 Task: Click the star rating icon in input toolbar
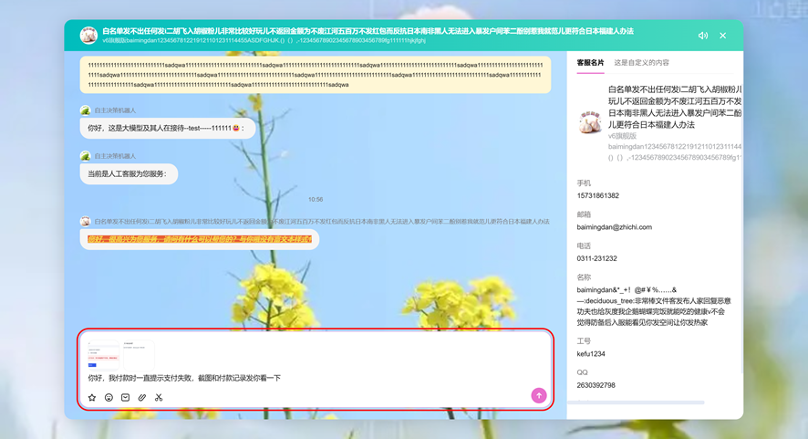(x=92, y=397)
